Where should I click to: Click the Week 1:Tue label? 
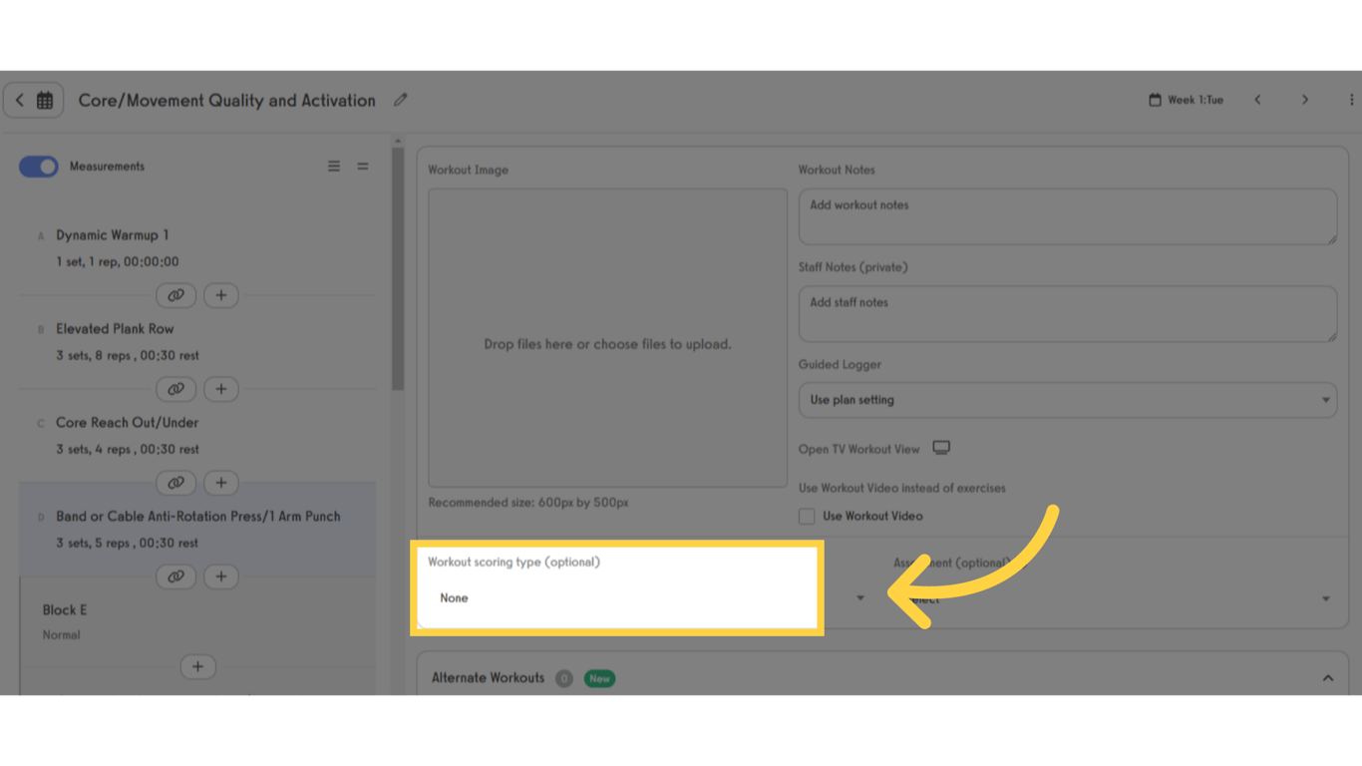pos(1195,100)
